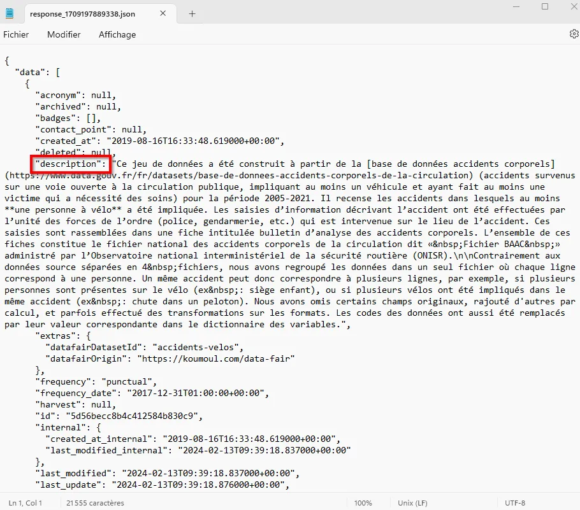Click the "harvest" key line

(76, 404)
